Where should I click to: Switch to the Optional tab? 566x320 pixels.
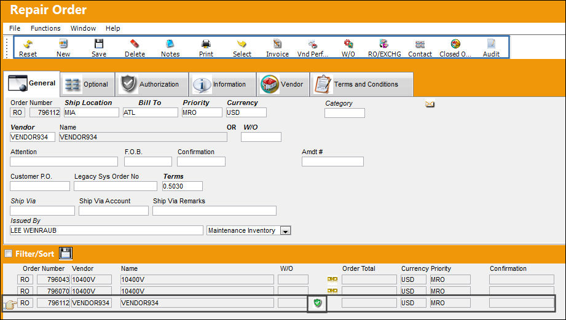87,84
